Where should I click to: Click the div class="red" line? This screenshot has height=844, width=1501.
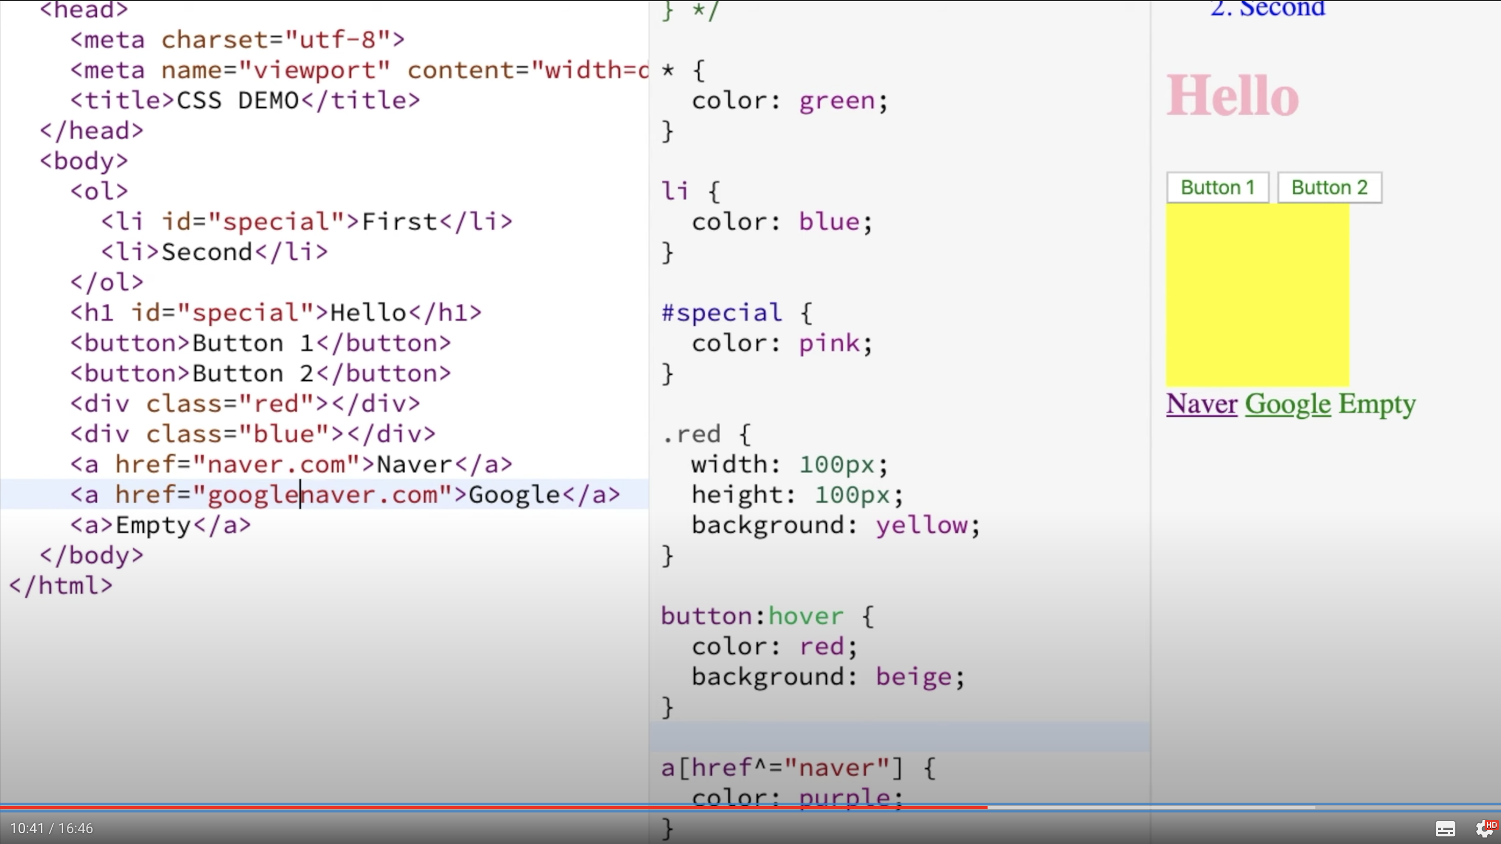tap(245, 404)
